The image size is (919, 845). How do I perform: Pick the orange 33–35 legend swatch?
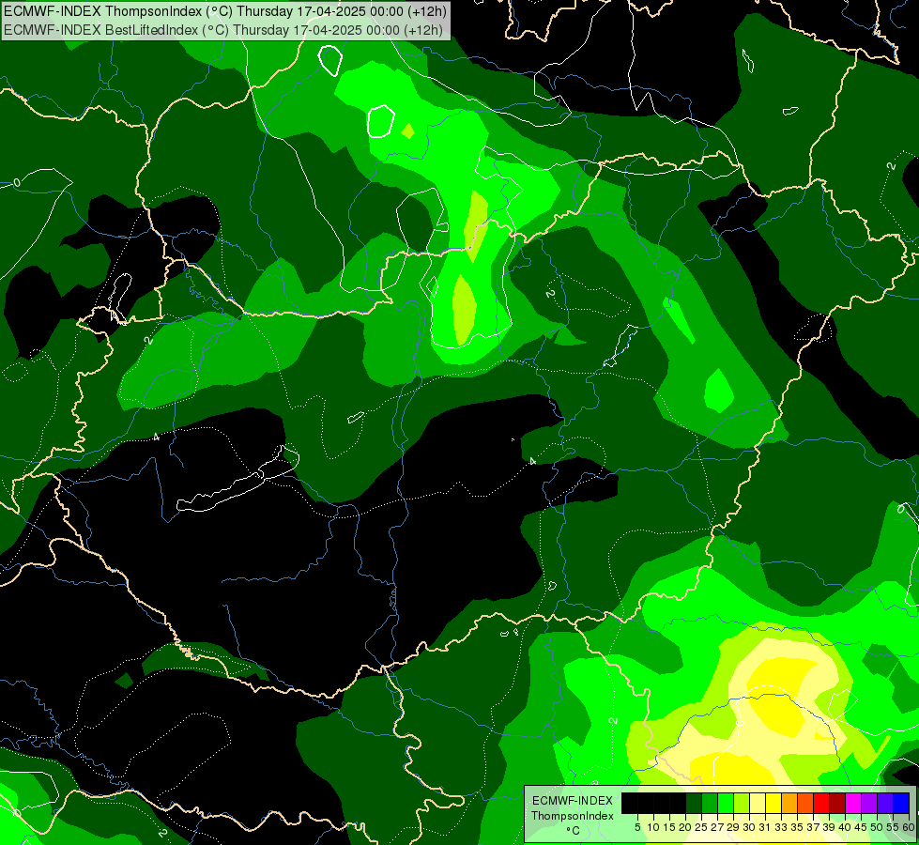coord(789,803)
